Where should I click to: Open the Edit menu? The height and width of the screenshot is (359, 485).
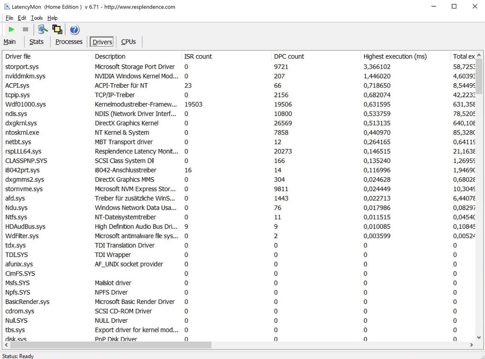22,18
